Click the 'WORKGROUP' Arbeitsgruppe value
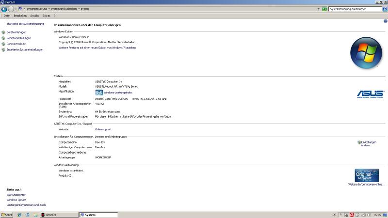388x218 pixels. [x=103, y=157]
